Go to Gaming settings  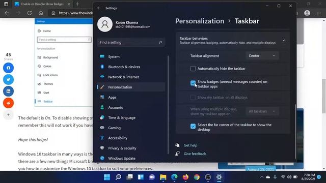point(131,128)
